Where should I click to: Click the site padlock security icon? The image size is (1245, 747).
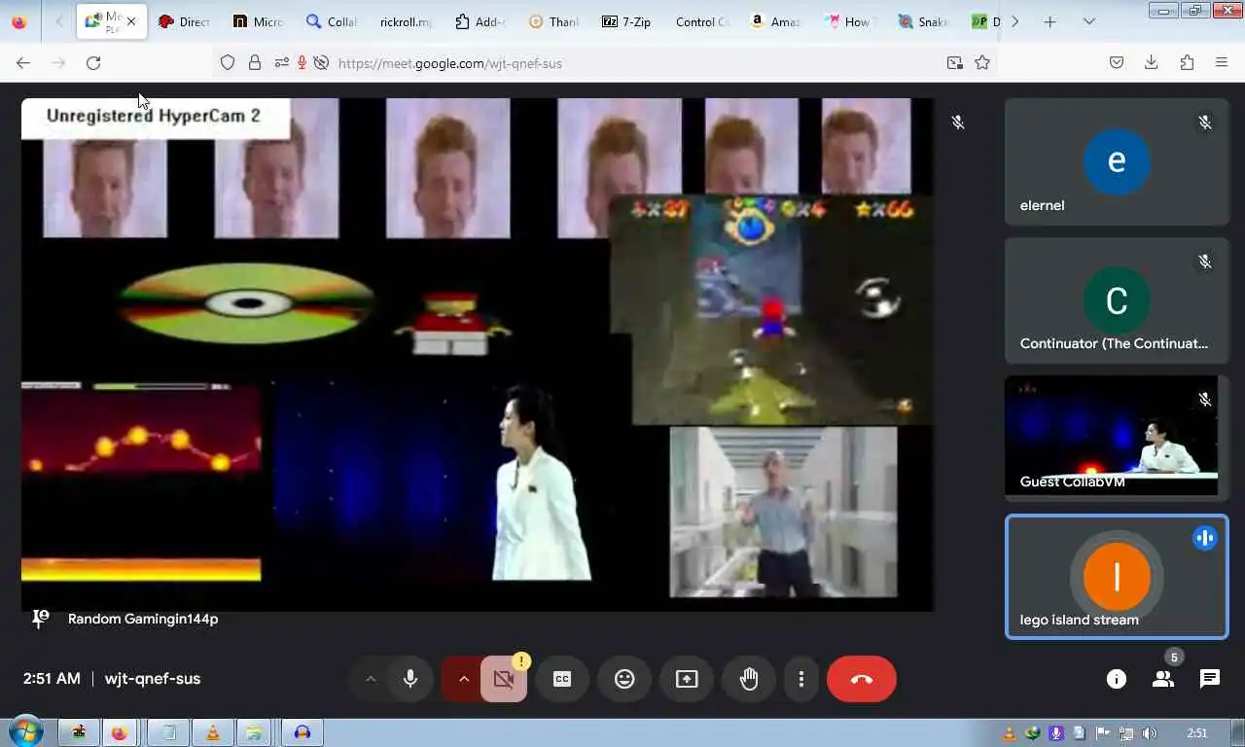[255, 62]
